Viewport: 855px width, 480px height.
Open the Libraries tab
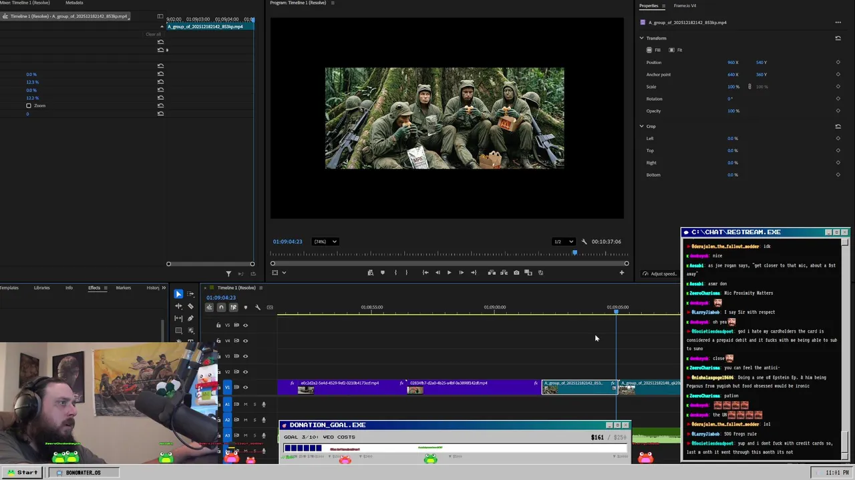(x=41, y=288)
